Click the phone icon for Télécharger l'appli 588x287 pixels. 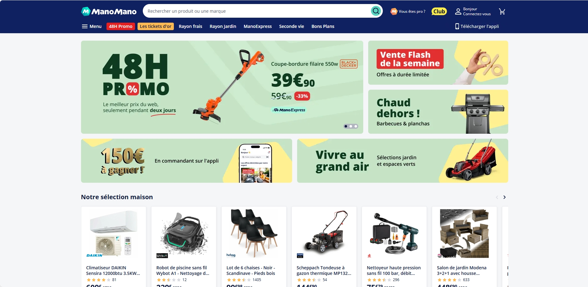point(457,26)
